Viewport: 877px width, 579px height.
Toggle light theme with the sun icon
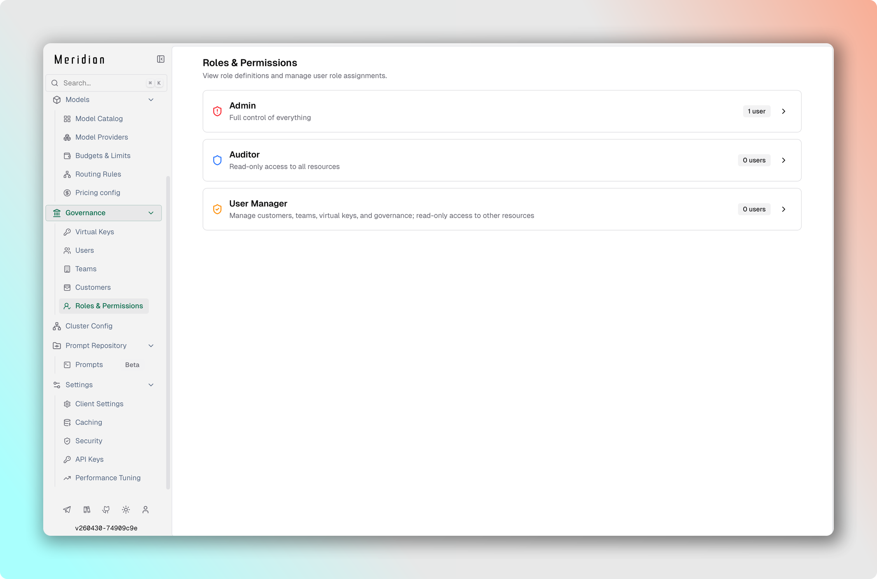coord(126,510)
